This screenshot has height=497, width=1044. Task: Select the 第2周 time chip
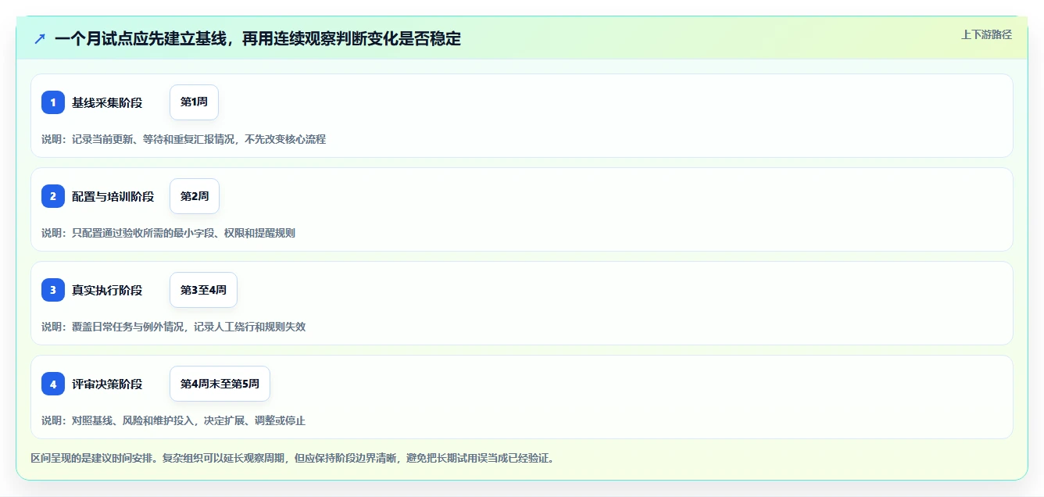tap(195, 196)
